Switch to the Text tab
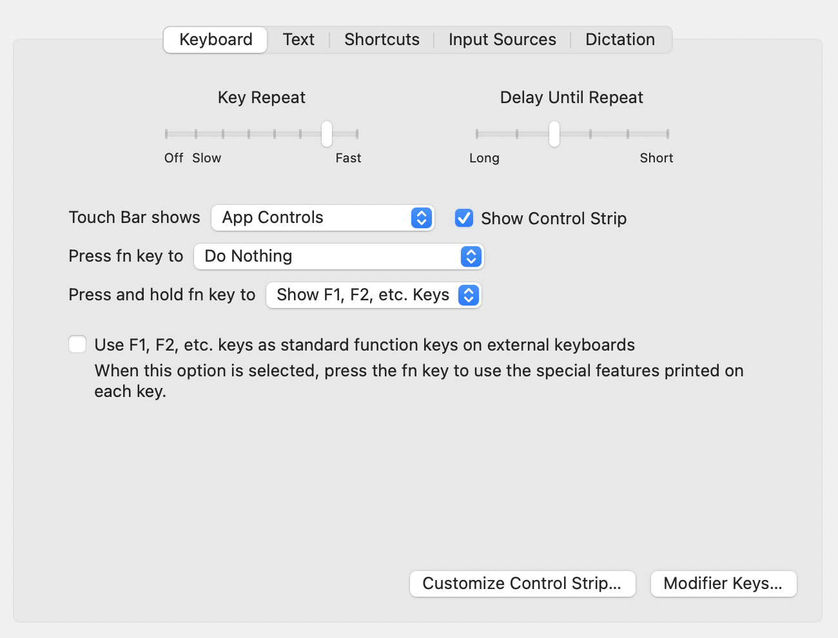Screen dimensions: 838x638 [x=298, y=40]
